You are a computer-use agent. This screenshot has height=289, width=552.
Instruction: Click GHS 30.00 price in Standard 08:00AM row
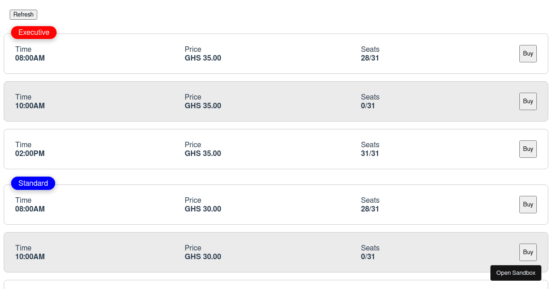click(203, 209)
